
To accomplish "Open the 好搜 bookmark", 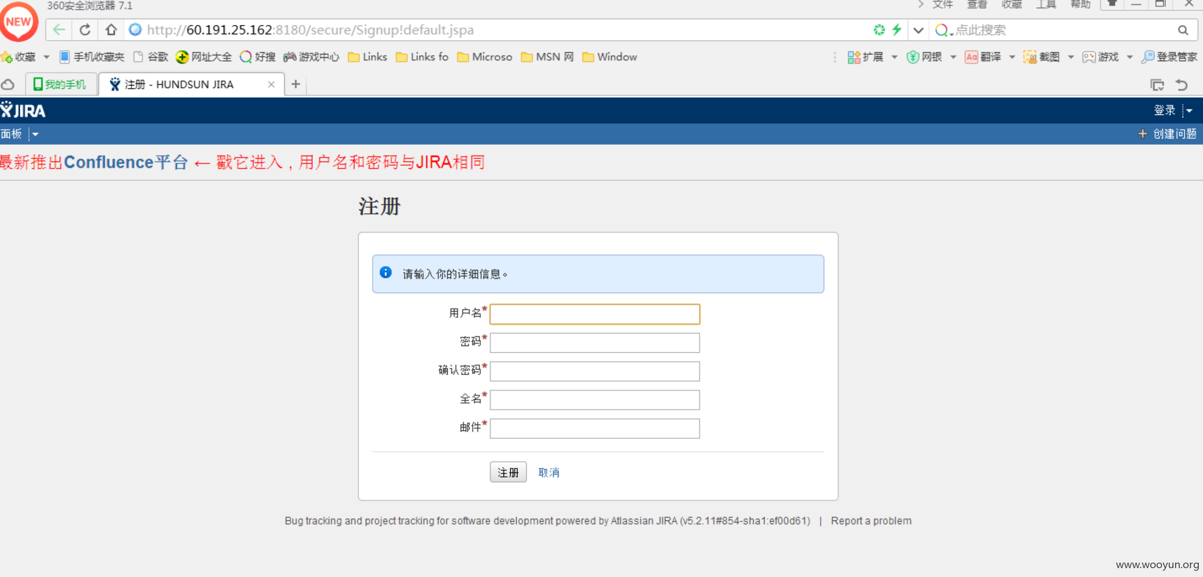I will pos(258,57).
